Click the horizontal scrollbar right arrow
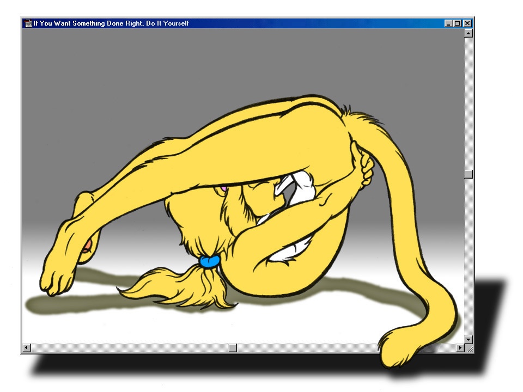This screenshot has width=523, height=392. pos(460,348)
